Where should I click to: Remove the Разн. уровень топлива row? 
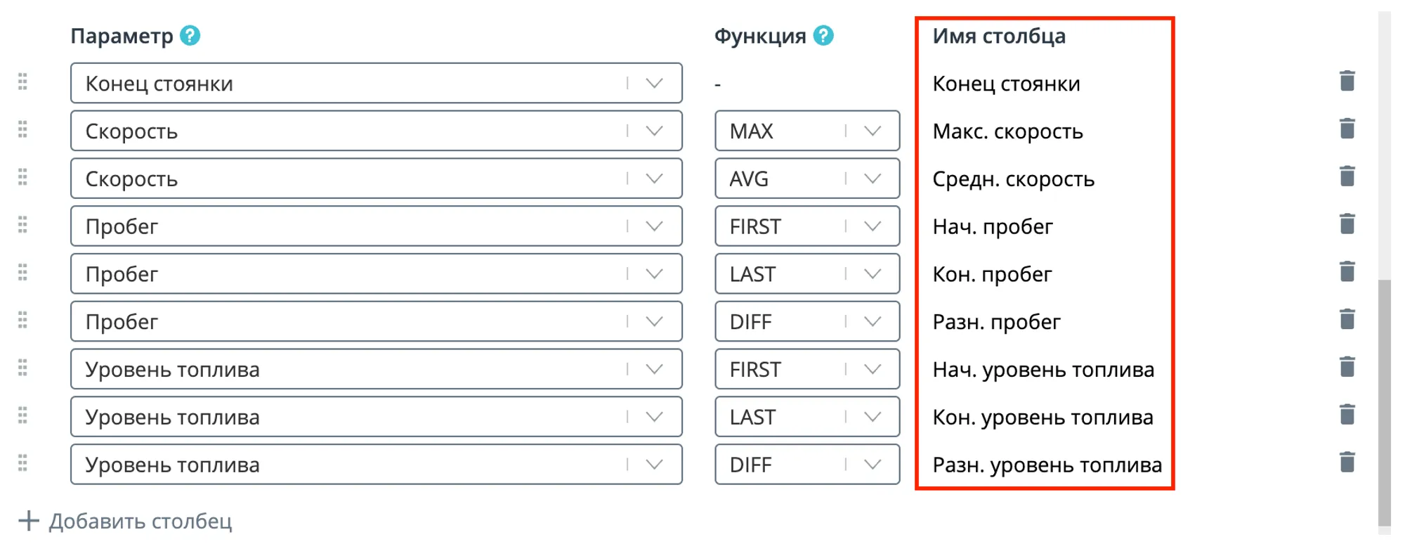pos(1347,463)
